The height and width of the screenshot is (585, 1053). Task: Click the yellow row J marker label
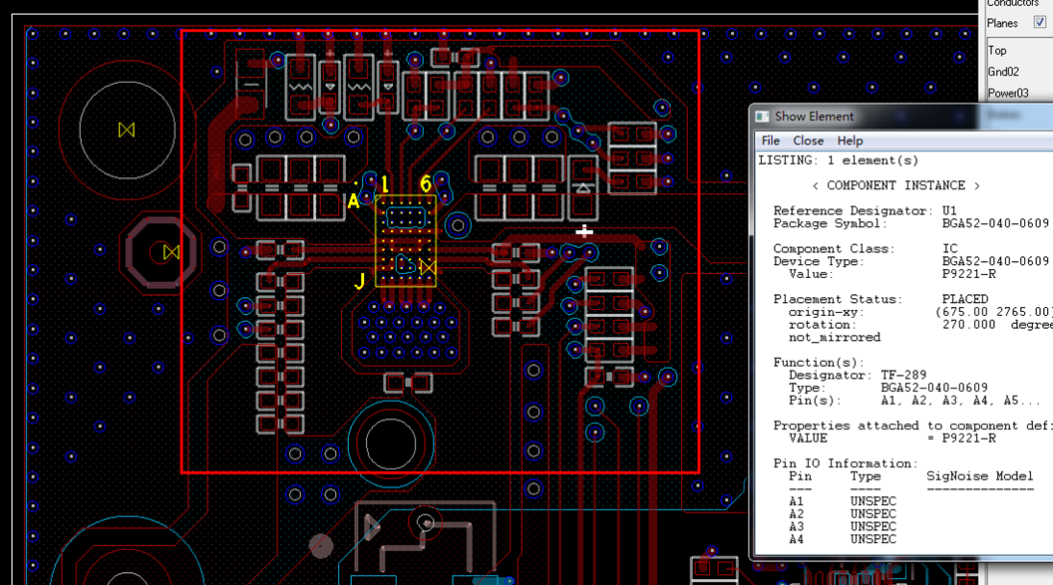360,281
